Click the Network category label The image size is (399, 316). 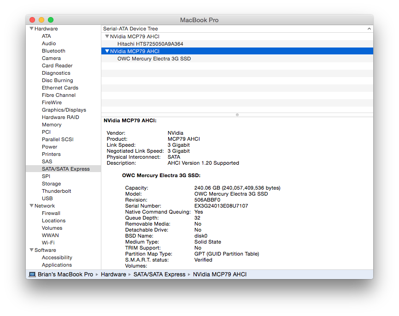(x=45, y=206)
